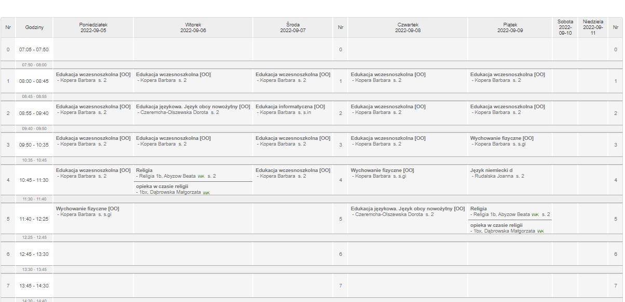The image size is (625, 302).
Task: Select the Poniedziałek 2022-09-05 column header
Action: (93, 27)
